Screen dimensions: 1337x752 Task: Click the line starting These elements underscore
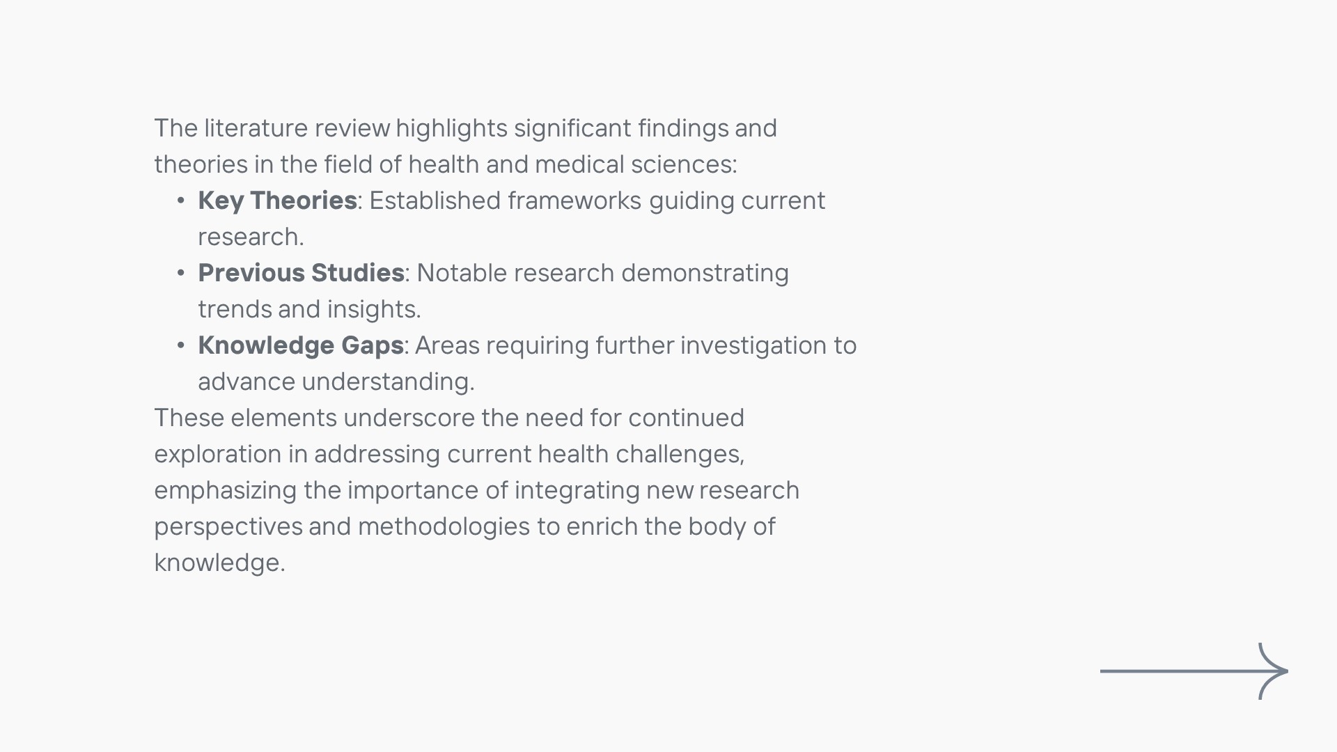pyautogui.click(x=449, y=418)
